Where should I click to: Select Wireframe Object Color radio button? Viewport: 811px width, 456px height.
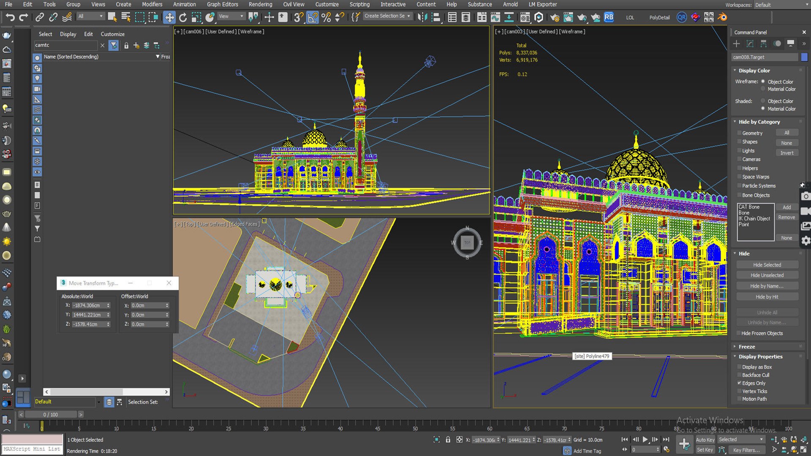click(763, 81)
